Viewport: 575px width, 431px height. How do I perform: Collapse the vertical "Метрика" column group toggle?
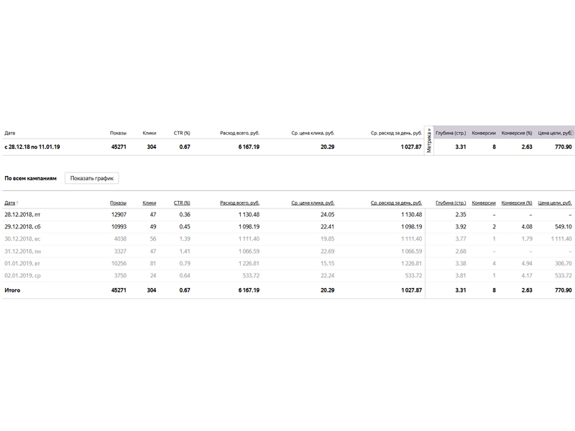tap(429, 139)
